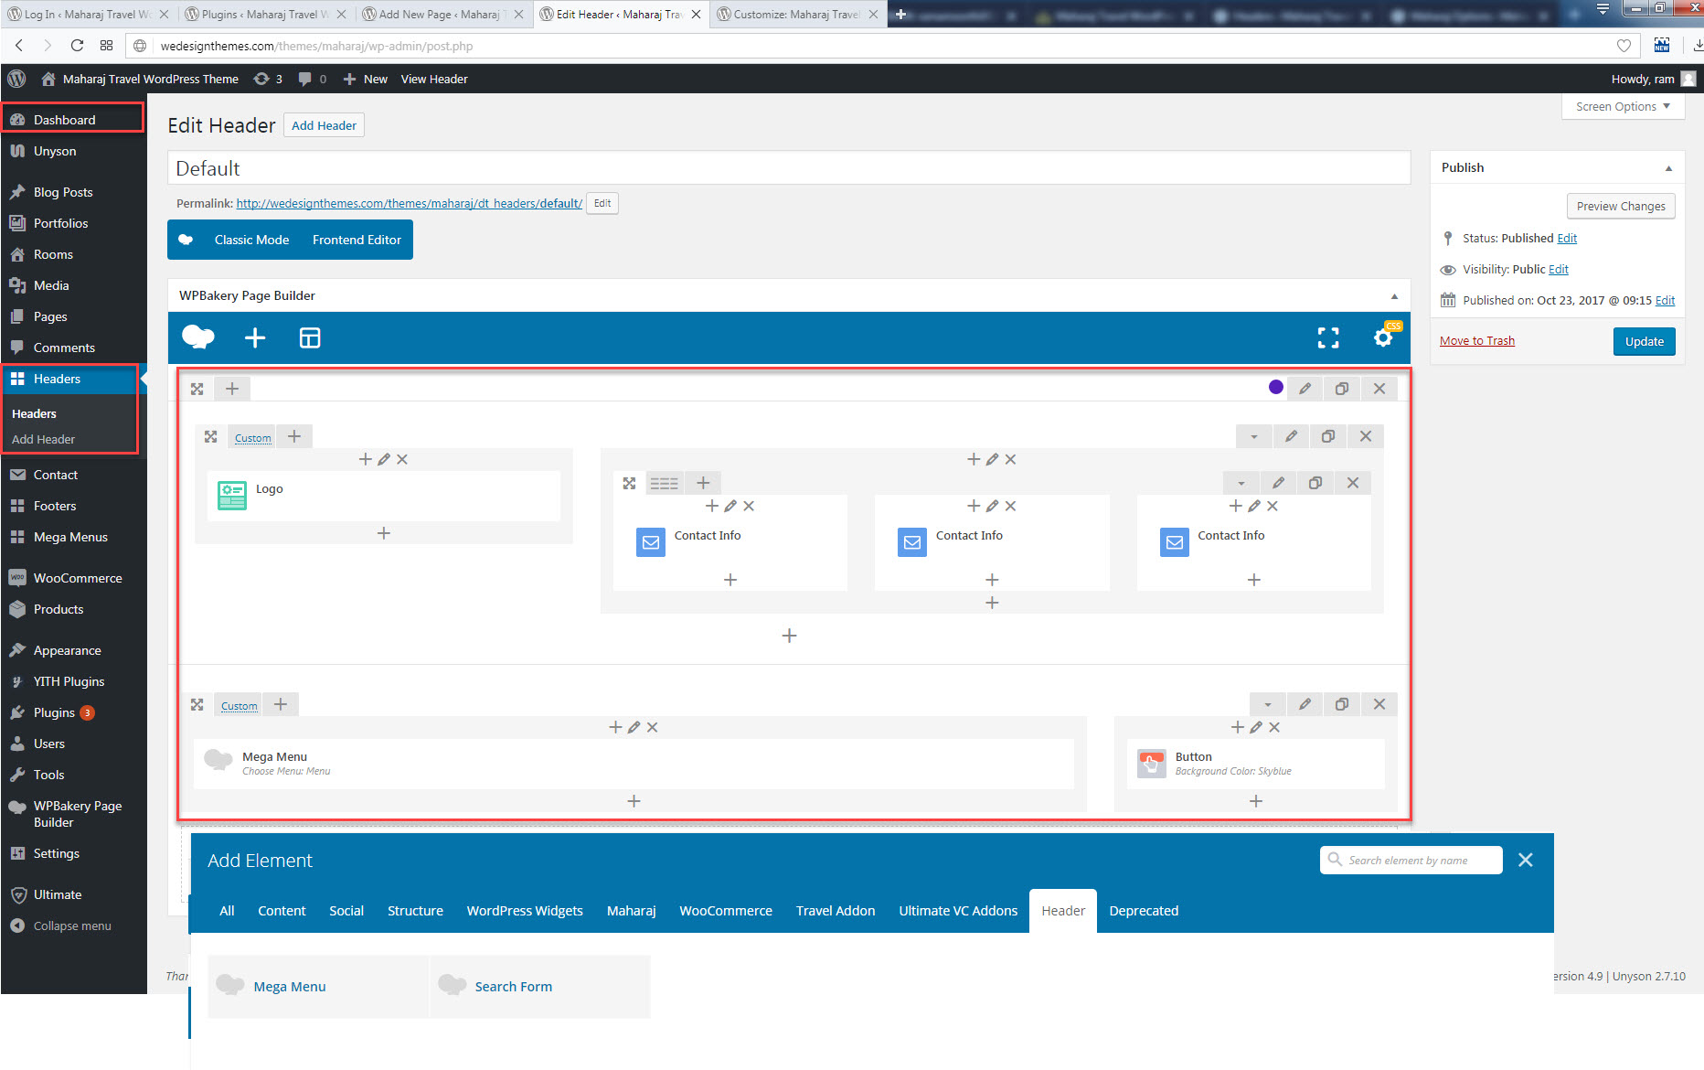Enter WPBakery fullscreen mode
This screenshot has width=1704, height=1070.
1327,338
